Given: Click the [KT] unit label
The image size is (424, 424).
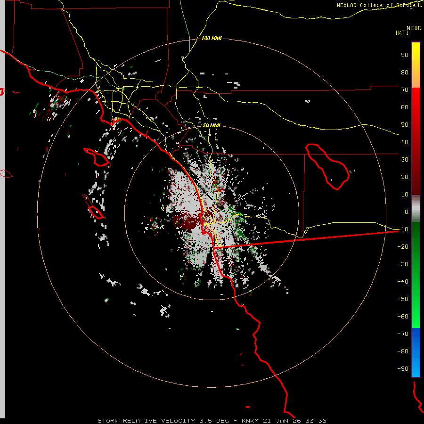Looking at the screenshot, I should click(x=402, y=33).
